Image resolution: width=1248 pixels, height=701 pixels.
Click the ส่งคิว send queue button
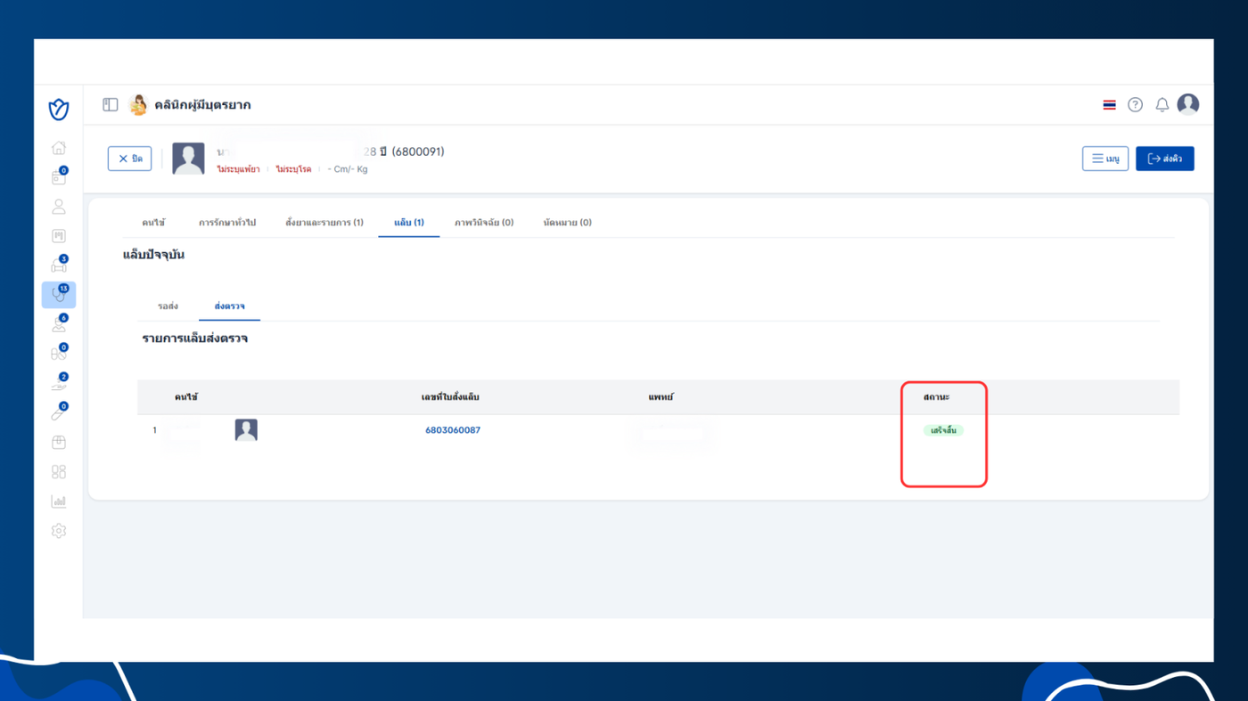(x=1165, y=159)
